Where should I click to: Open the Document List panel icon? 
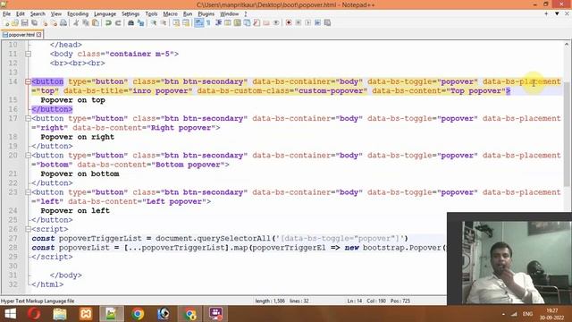247,22
